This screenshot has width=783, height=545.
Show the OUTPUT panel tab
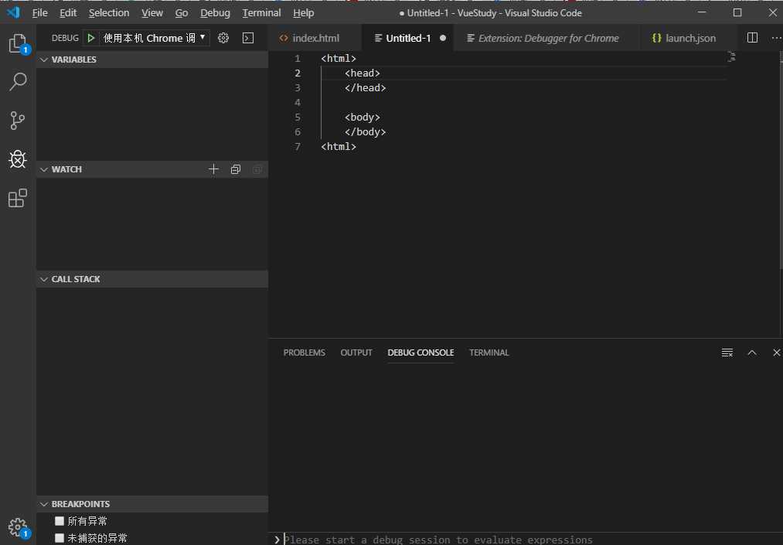coord(356,353)
